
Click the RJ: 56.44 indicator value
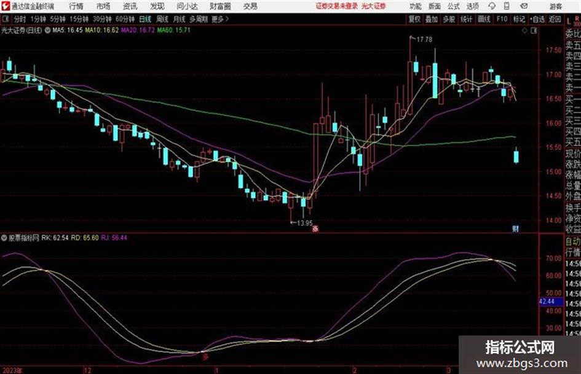click(x=114, y=238)
